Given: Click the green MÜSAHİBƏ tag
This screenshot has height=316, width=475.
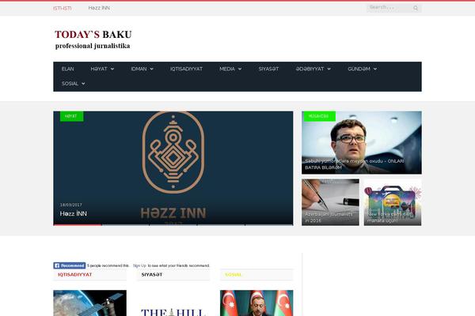Looking at the screenshot, I should click(318, 116).
